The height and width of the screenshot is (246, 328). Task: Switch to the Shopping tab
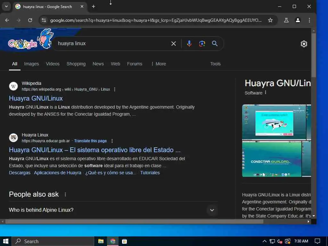(x=76, y=64)
